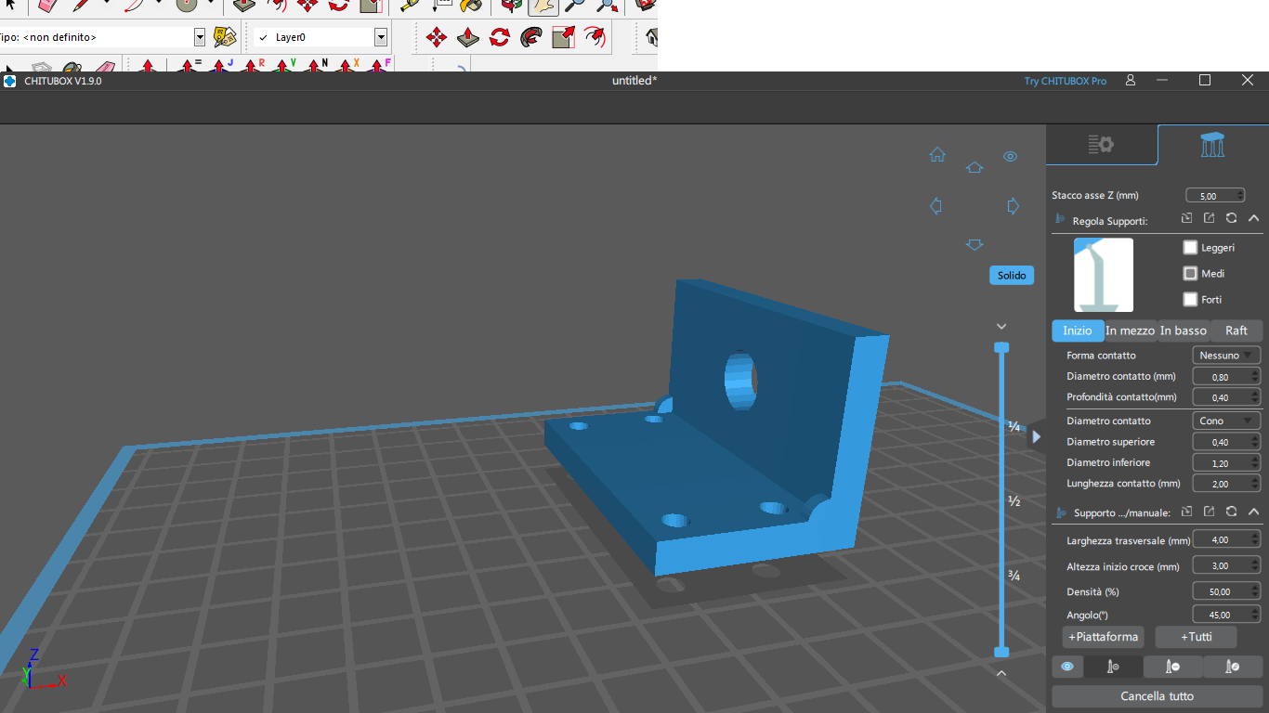Toggle support visibility eye button
1269x713 pixels.
point(1067,667)
